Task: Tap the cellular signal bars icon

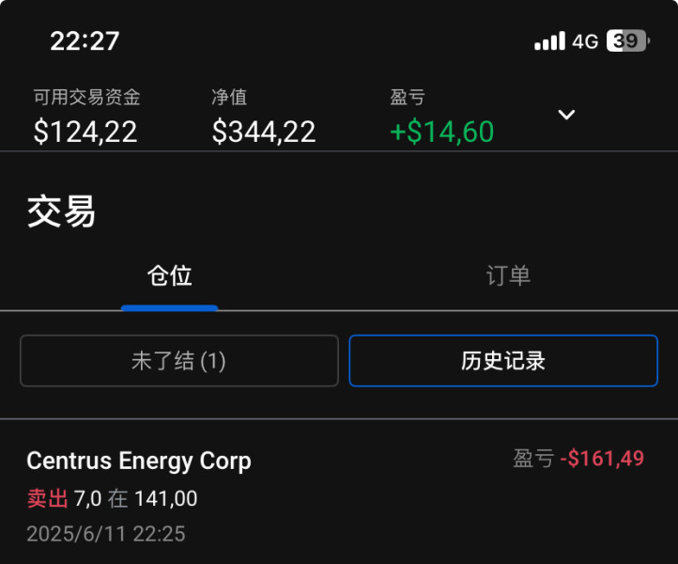Action: coord(549,41)
